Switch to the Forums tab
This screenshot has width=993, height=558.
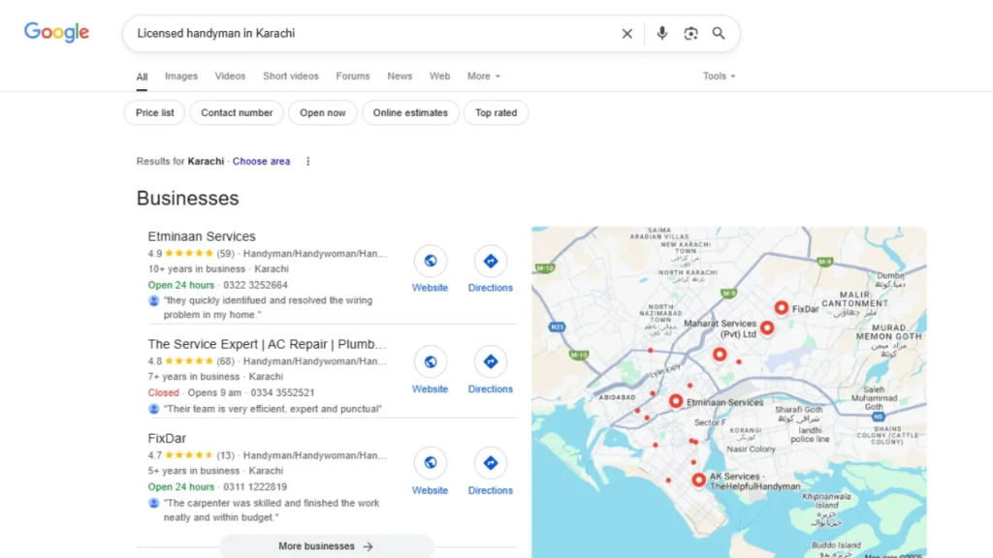pos(353,76)
